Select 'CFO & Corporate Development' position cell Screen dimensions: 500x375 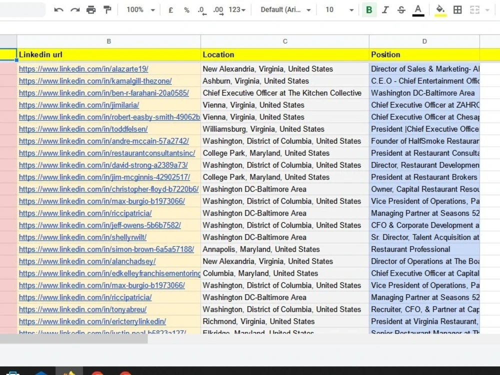pos(424,225)
